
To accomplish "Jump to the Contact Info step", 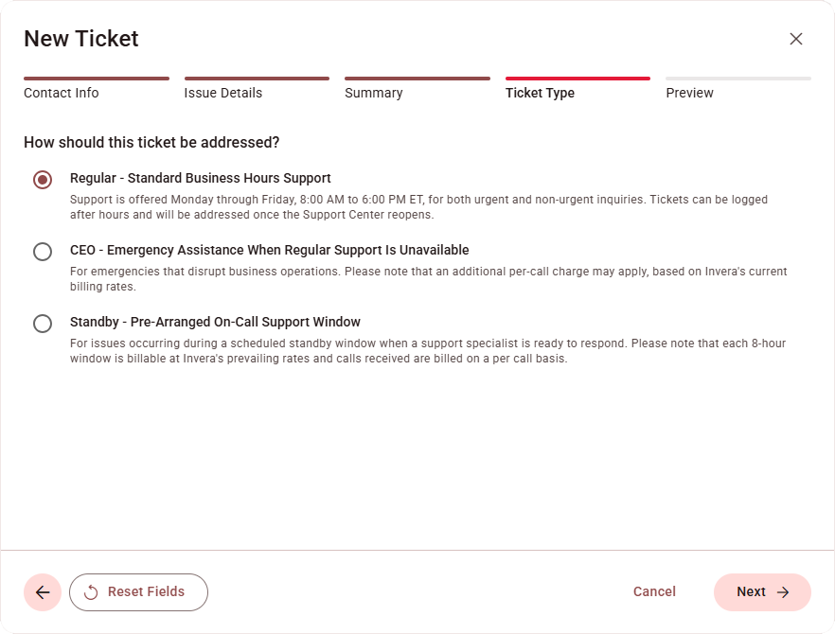I will pyautogui.click(x=62, y=93).
